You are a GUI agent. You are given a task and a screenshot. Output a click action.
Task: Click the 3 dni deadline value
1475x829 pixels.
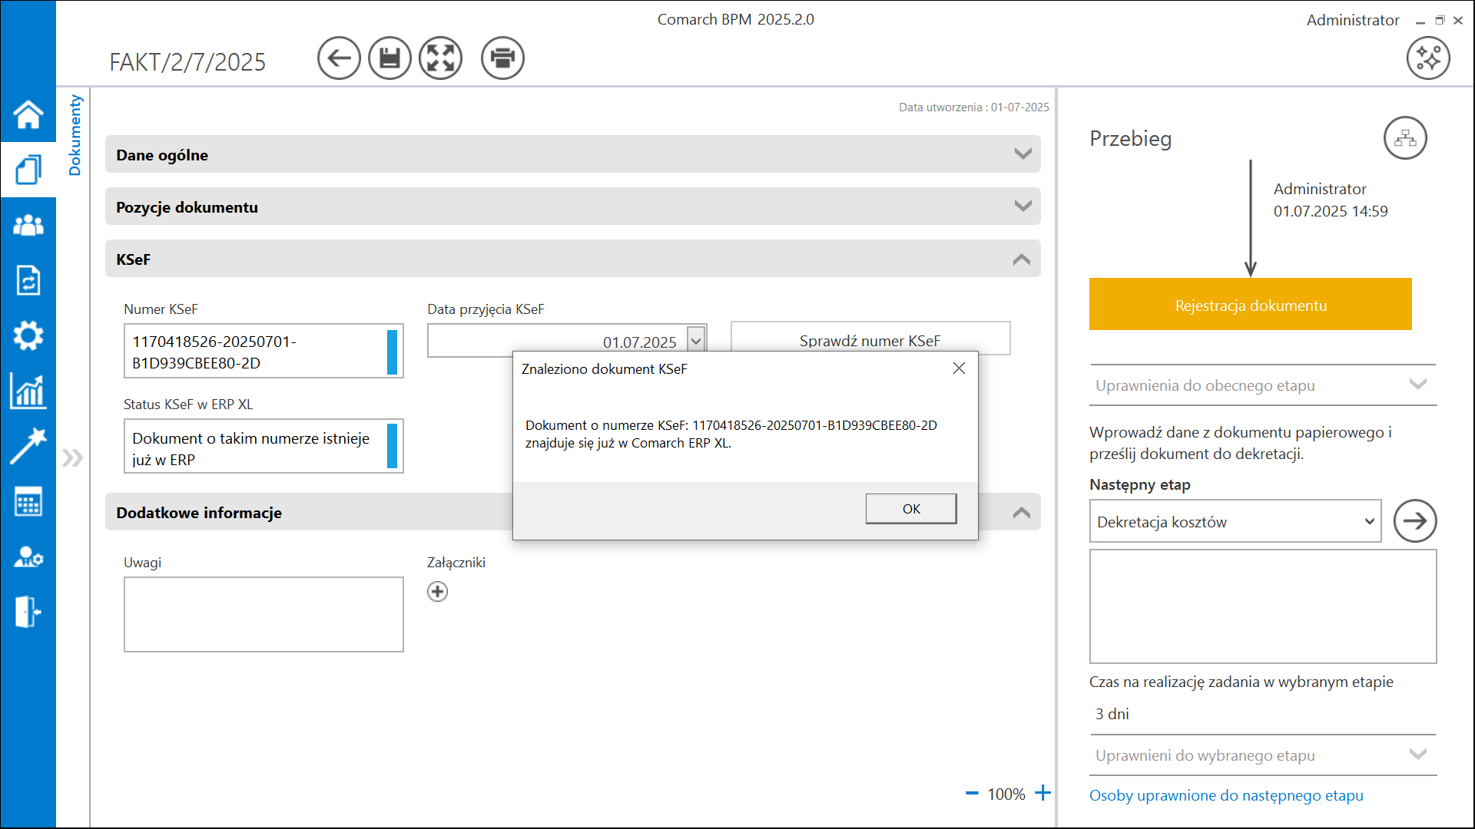tap(1112, 714)
